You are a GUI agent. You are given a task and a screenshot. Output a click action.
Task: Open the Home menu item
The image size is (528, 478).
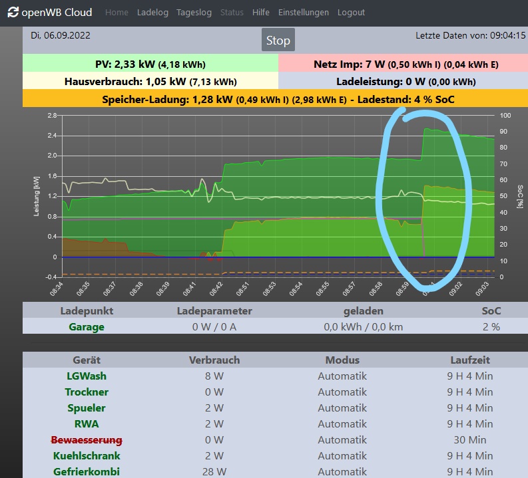coord(117,12)
